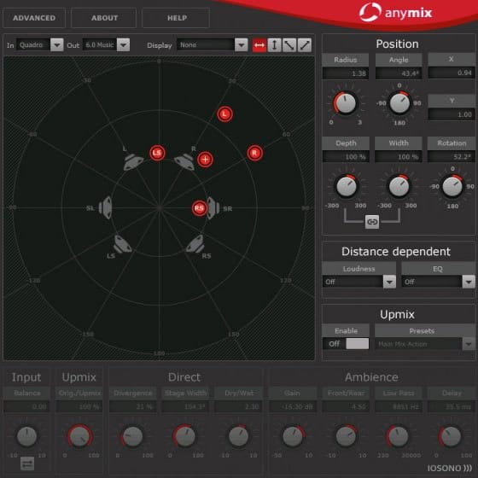Click the Depth knob

pos(346,186)
